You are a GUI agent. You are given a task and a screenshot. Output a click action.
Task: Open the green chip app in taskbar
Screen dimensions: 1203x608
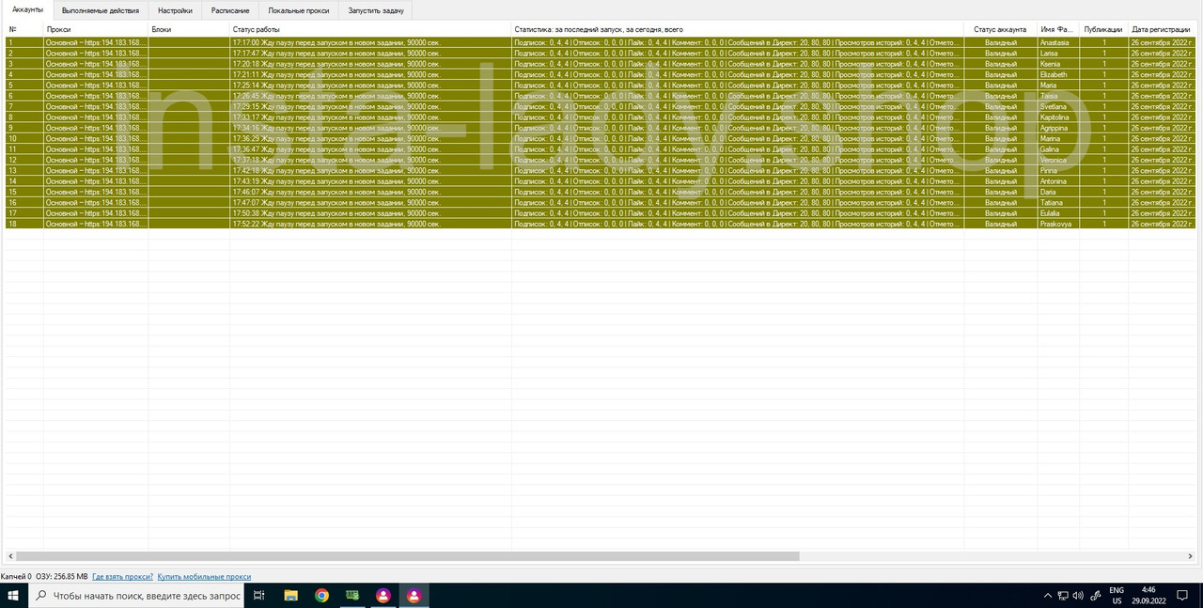(352, 596)
